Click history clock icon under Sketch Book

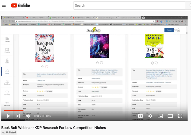pos(98,63)
